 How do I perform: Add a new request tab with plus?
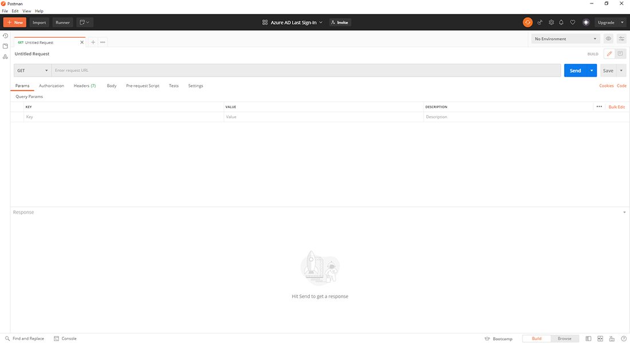click(93, 42)
